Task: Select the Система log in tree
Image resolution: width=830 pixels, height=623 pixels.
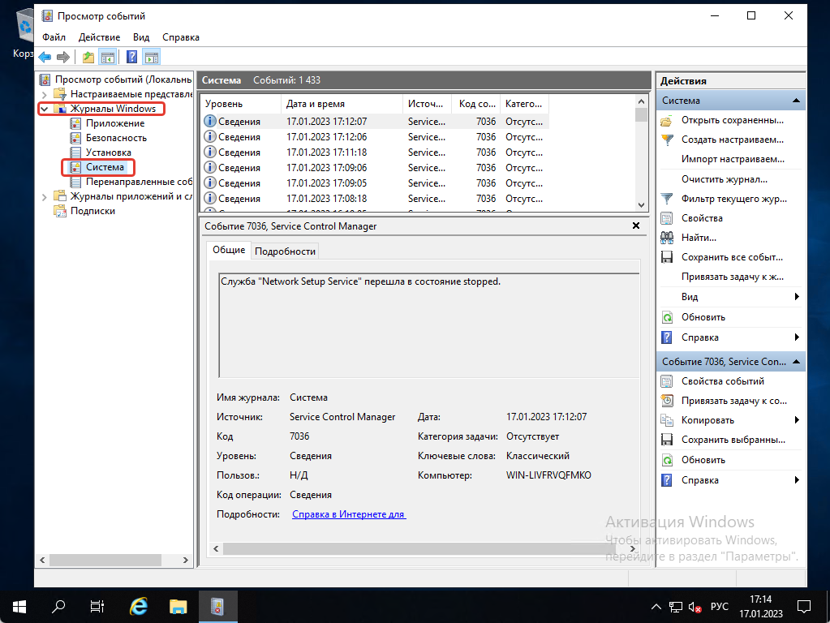Action: [x=105, y=167]
